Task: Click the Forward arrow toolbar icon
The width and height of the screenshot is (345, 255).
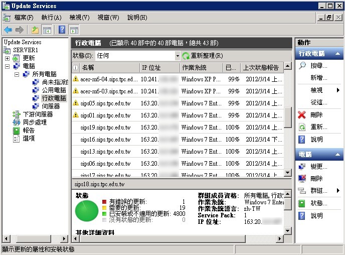Action: click(20, 30)
